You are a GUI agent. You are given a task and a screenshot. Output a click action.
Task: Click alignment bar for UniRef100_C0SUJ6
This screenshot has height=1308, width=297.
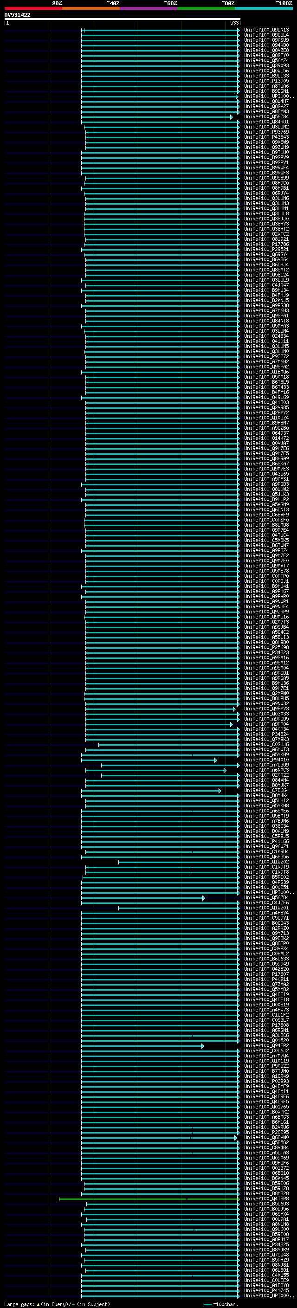168,745
